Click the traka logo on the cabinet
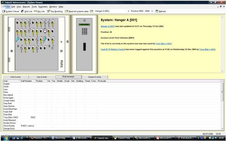The image size is (226, 141). (62, 64)
